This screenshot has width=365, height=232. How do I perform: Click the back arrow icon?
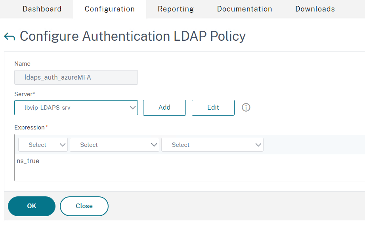point(10,37)
